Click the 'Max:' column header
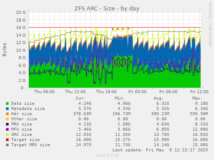The image size is (214, 160). [x=197, y=98]
